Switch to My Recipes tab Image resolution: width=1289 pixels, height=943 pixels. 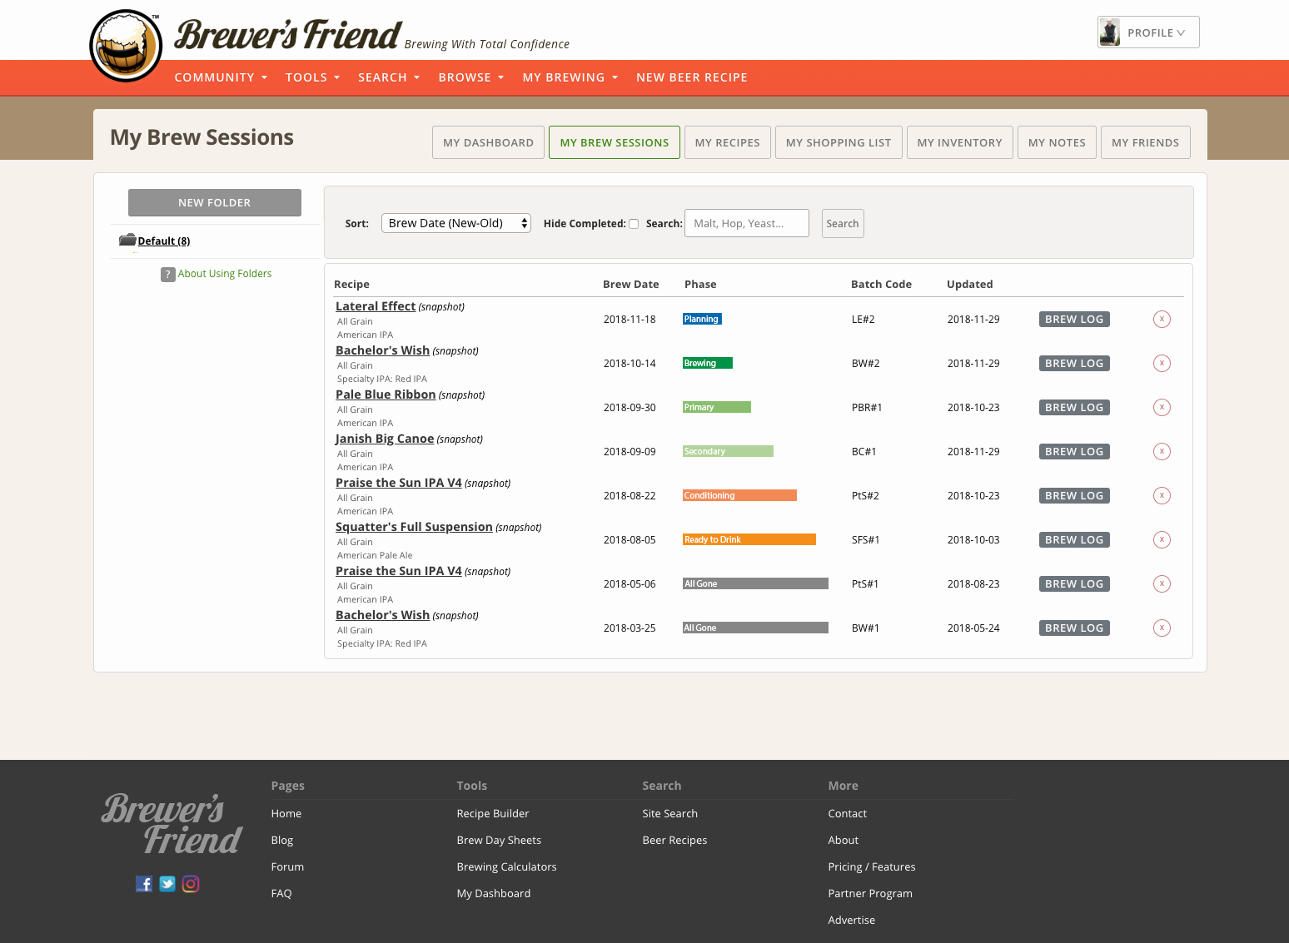pyautogui.click(x=728, y=142)
